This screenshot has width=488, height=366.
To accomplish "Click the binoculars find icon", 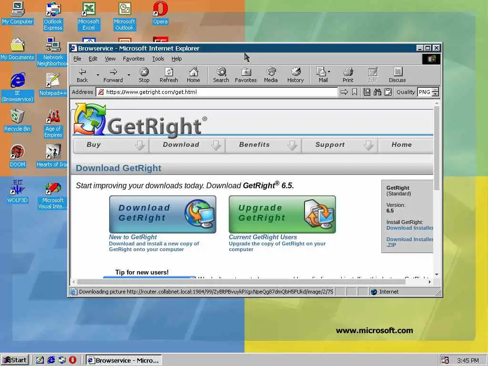I will [x=377, y=92].
